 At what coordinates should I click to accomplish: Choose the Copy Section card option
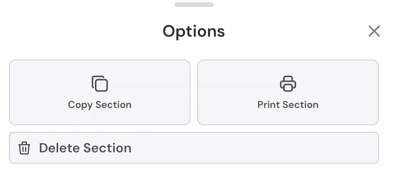[x=100, y=93]
